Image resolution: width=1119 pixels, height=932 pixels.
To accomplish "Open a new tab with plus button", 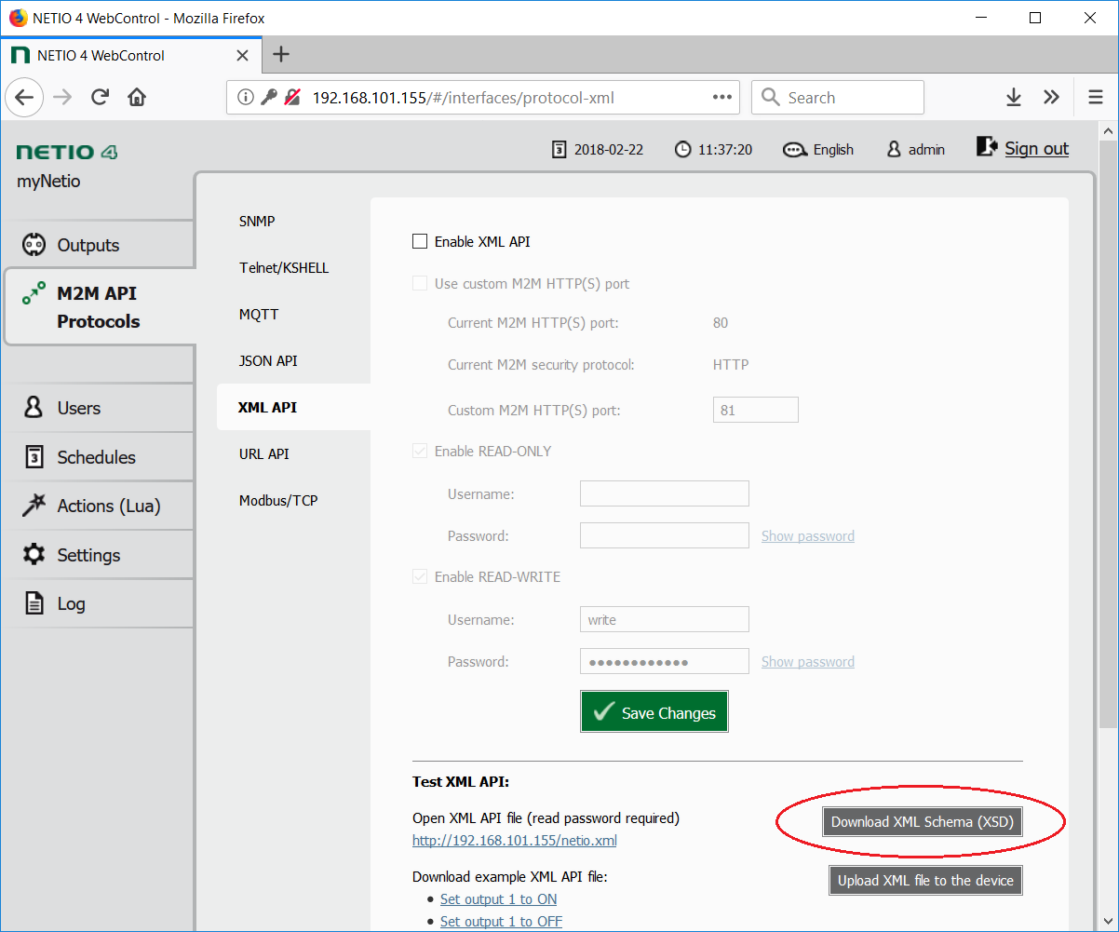I will (281, 55).
